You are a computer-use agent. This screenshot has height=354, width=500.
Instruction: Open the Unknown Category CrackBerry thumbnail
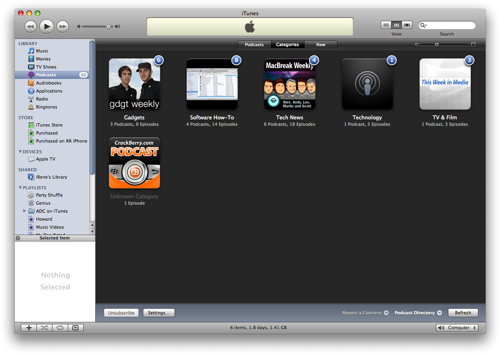pos(135,163)
